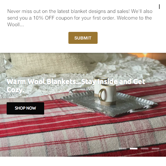The height and width of the screenshot is (166, 166).
Task: Click the truncated "Wooll..." text
Action: 16,24
